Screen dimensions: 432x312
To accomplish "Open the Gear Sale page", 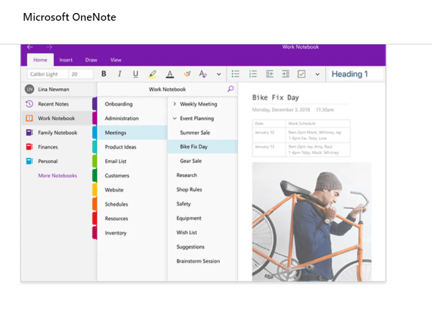I will pos(202,161).
